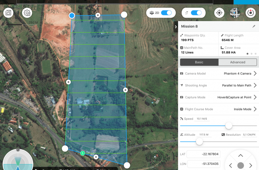Collapse the mission side panel arrow
This screenshot has height=170, width=259.
176,27
